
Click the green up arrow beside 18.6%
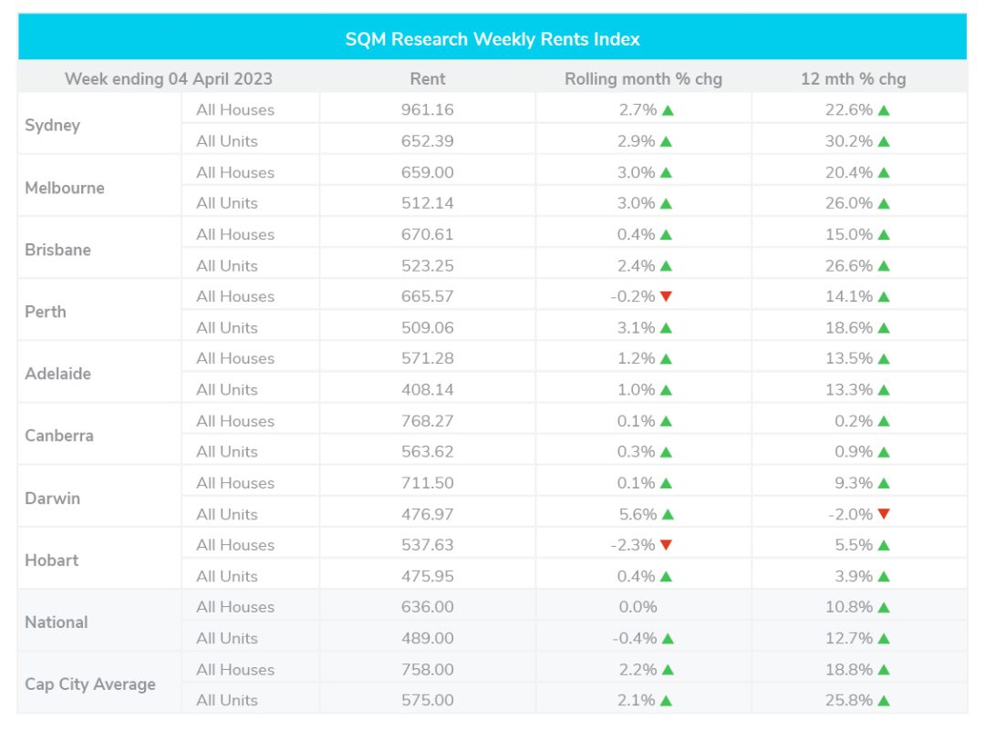tap(884, 328)
